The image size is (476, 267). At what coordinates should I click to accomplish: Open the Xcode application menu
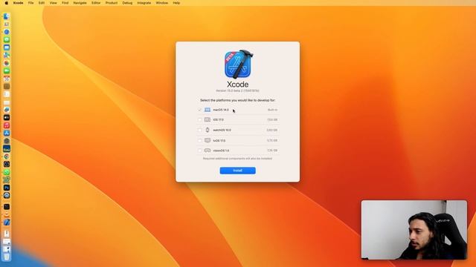[18, 3]
